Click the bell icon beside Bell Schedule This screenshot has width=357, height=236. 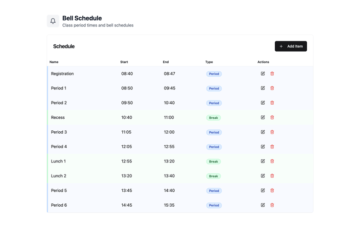click(x=53, y=21)
